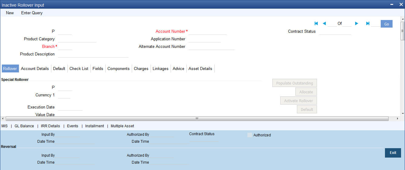Toggle the Authorized checkbox
Screen dimensions: 405x170
pyautogui.click(x=250, y=135)
